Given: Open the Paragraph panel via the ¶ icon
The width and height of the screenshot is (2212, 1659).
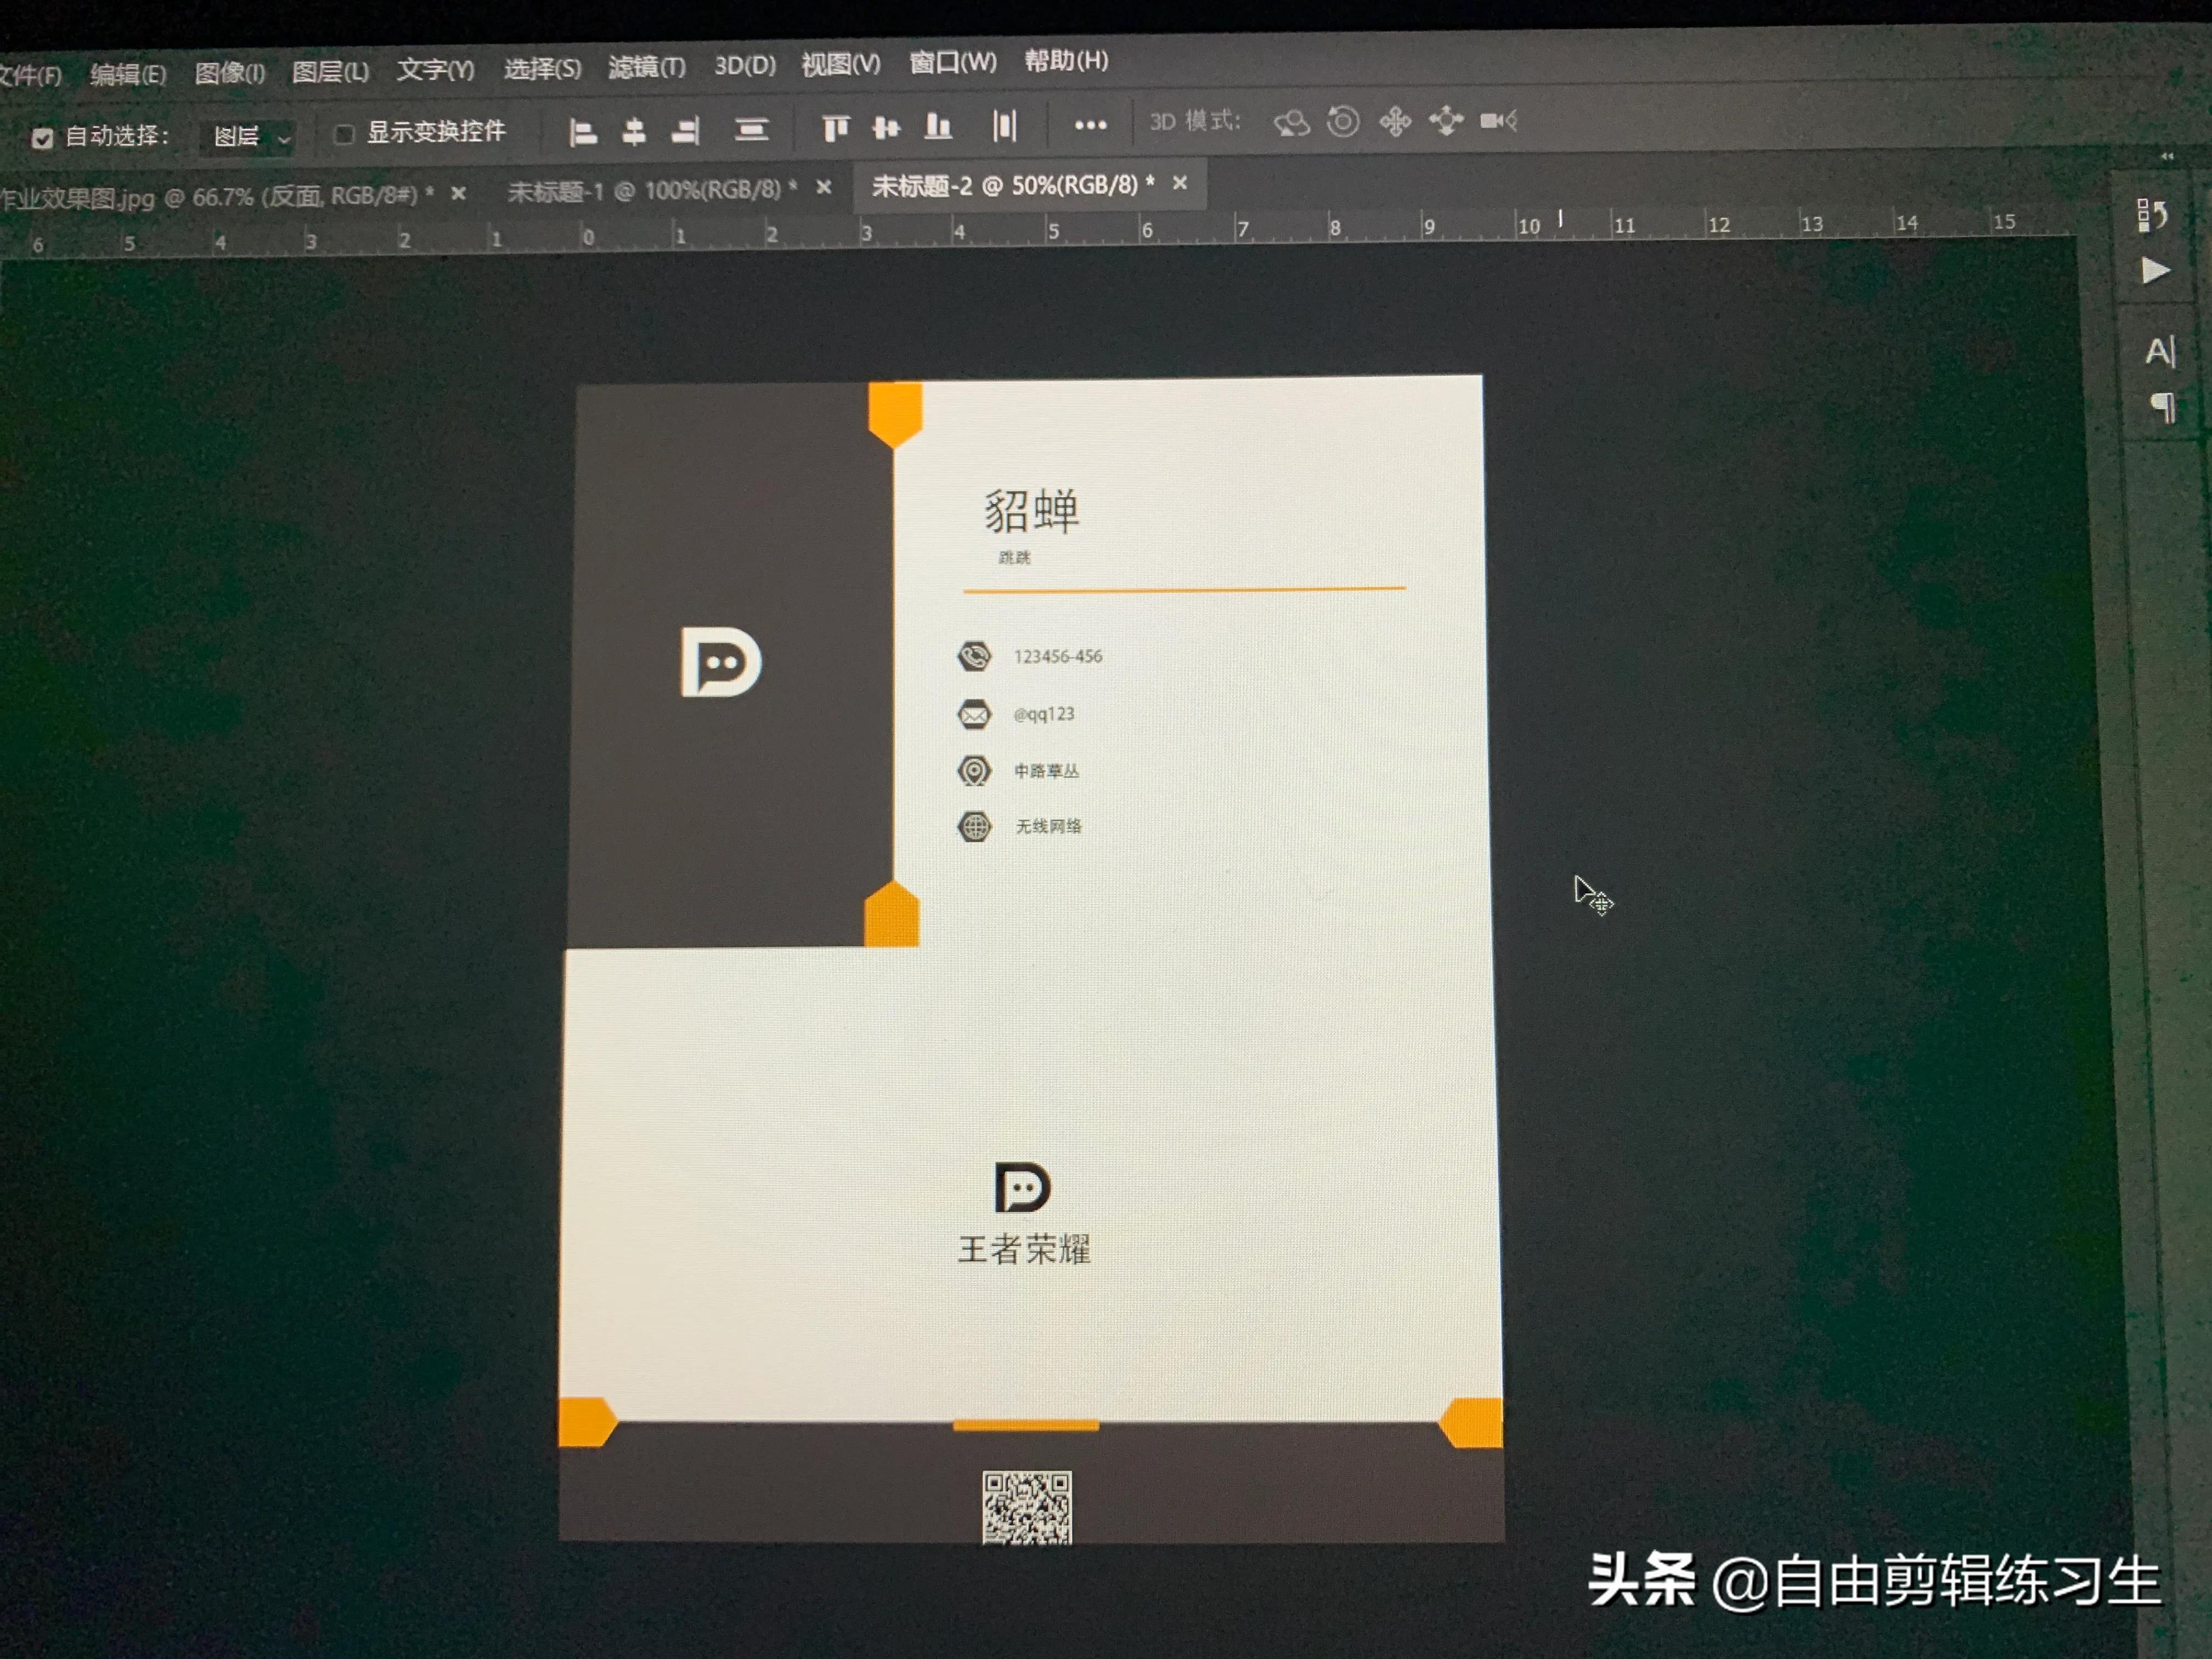Looking at the screenshot, I should [2162, 408].
